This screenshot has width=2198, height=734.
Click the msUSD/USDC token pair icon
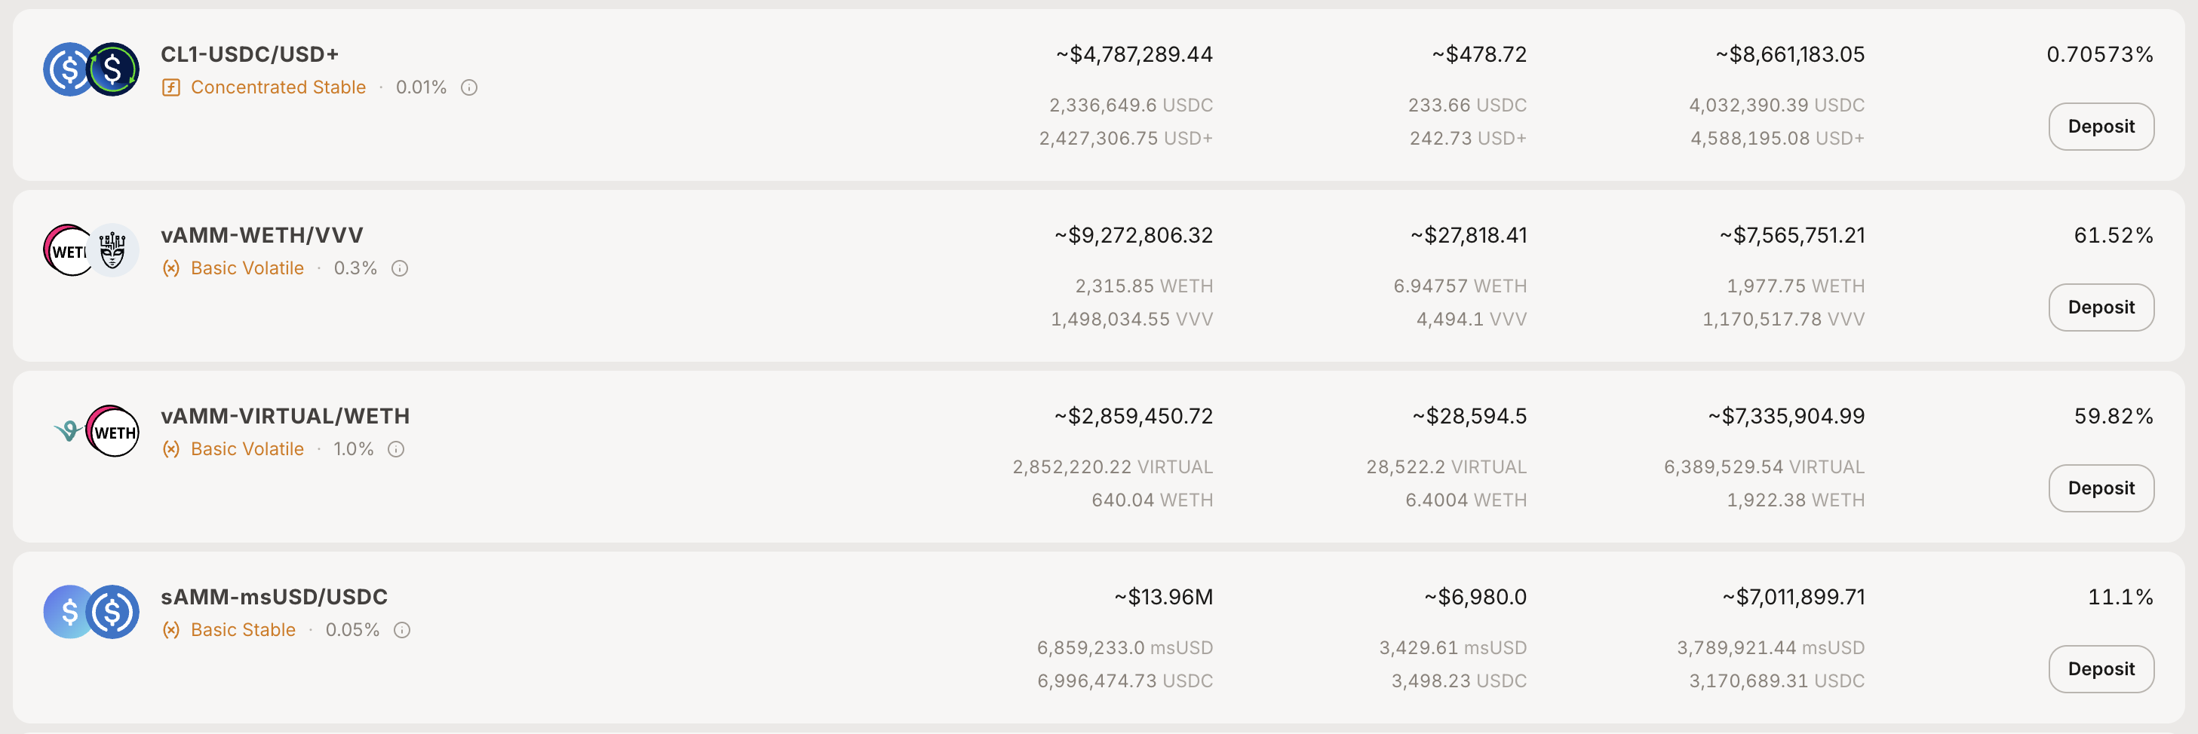point(91,612)
